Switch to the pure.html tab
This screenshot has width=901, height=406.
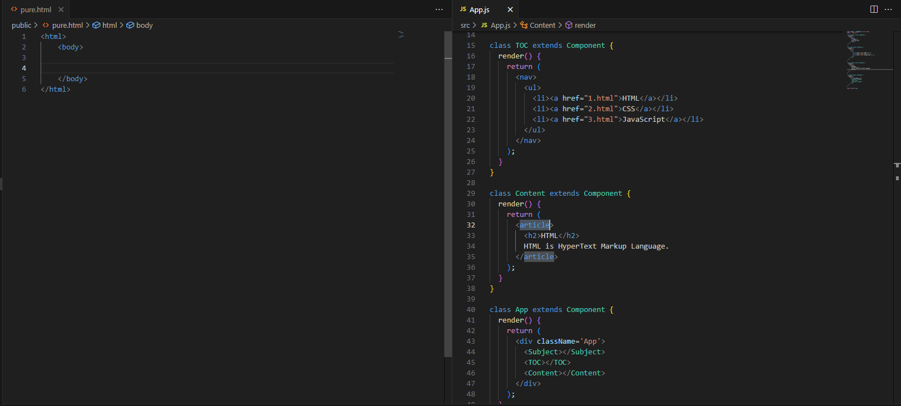tap(36, 9)
